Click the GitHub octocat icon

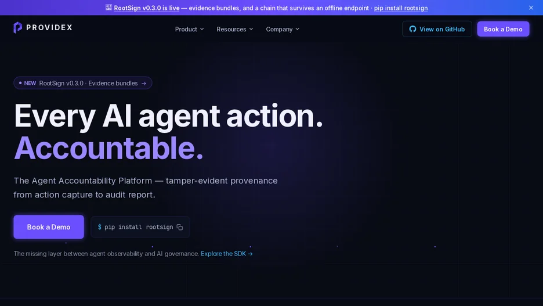tap(412, 29)
